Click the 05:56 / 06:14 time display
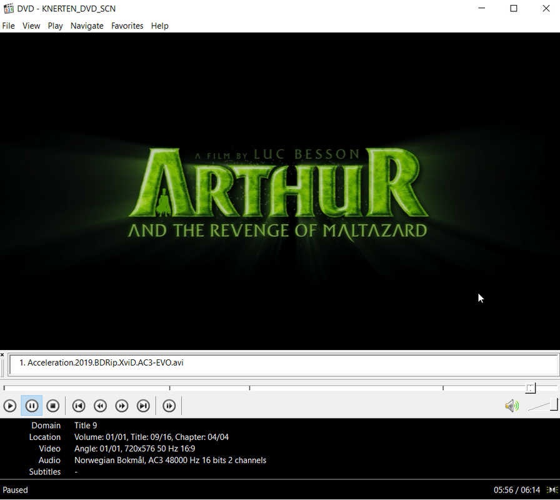 click(x=517, y=490)
